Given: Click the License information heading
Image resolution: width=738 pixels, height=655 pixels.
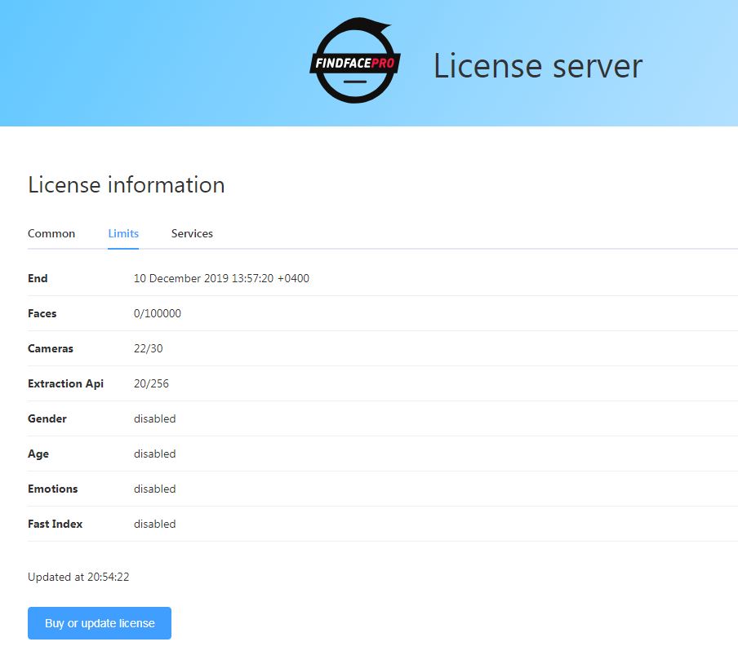Looking at the screenshot, I should point(127,185).
